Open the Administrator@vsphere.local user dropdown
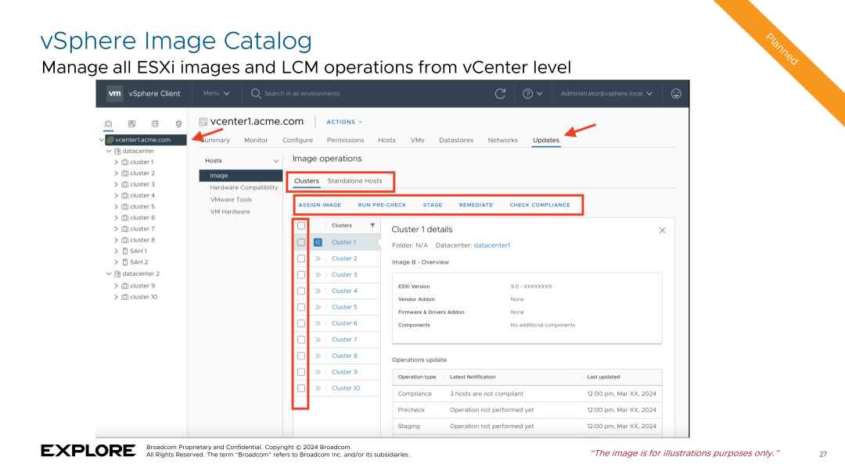 pos(606,94)
